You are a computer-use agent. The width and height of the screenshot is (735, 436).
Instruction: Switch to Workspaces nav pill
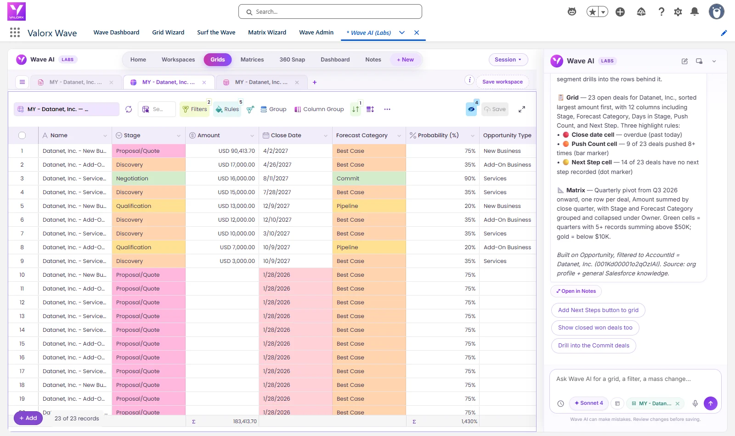point(178,60)
